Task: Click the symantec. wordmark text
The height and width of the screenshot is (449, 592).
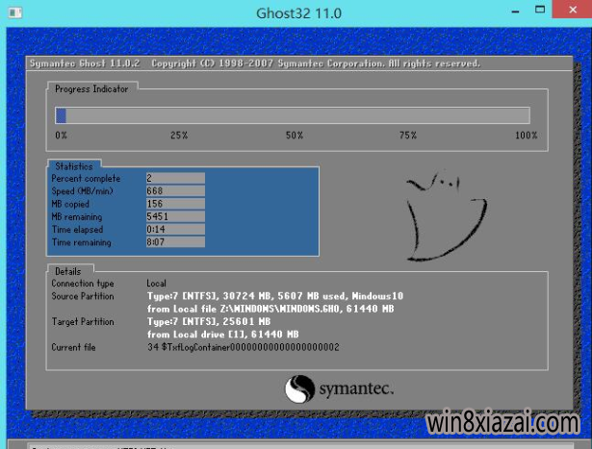Action: tap(356, 388)
